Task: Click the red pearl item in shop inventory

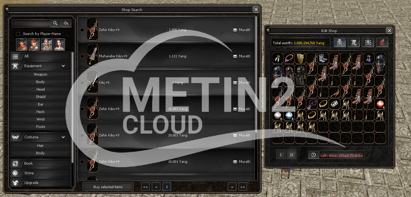Action: coord(381,104)
